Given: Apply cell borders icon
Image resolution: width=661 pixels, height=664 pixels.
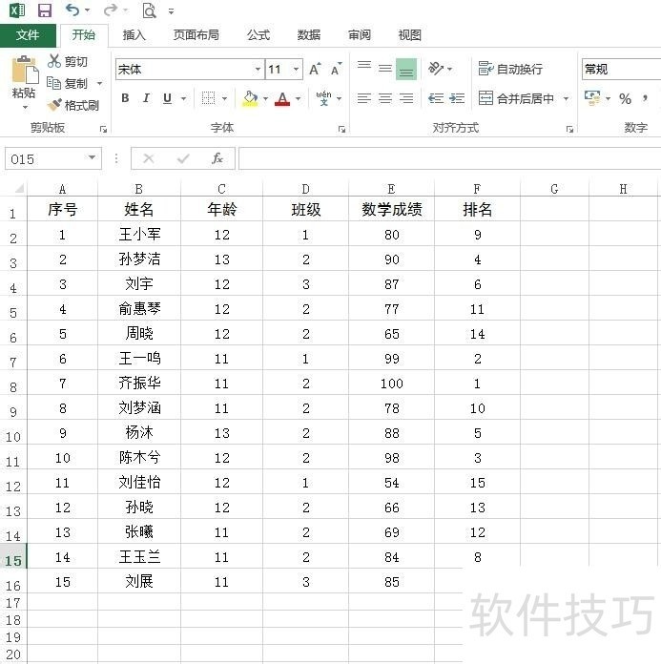Looking at the screenshot, I should [208, 98].
